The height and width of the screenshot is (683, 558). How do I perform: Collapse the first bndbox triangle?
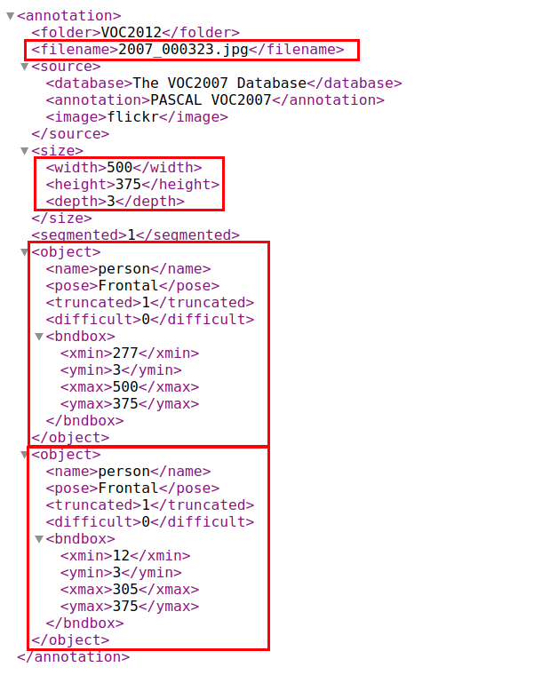39,337
